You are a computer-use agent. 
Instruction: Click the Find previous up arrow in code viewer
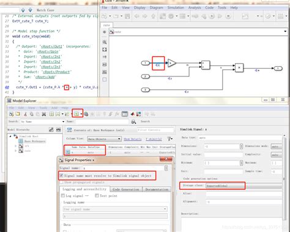(23, 10)
